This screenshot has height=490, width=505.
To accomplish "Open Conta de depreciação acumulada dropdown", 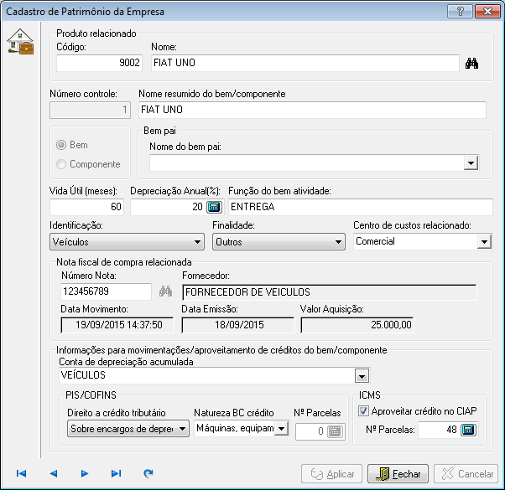I will [362, 376].
